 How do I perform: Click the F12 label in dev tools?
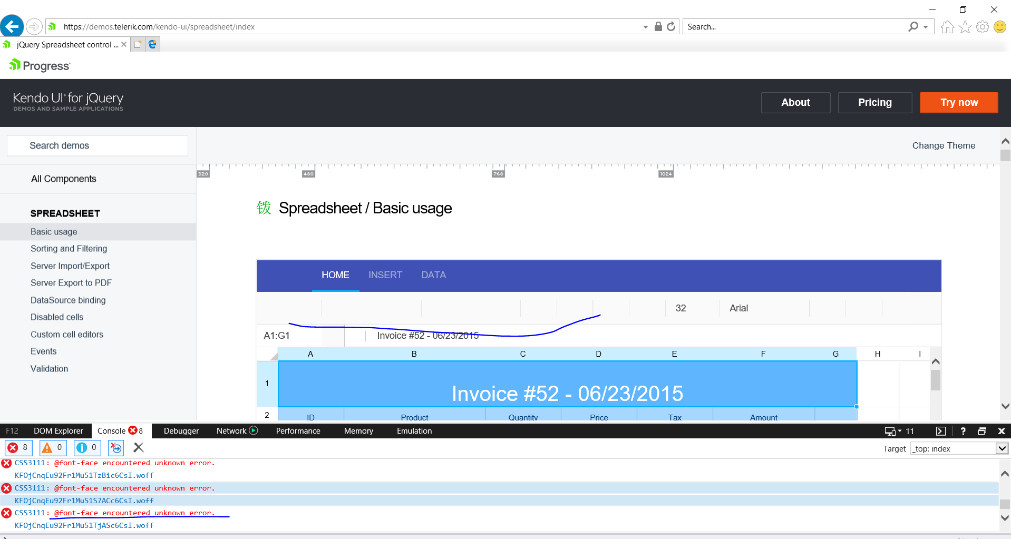point(12,431)
